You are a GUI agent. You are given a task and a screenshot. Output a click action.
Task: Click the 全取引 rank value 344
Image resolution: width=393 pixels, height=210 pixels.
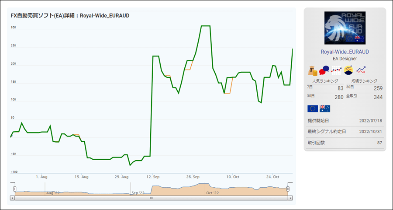point(378,98)
